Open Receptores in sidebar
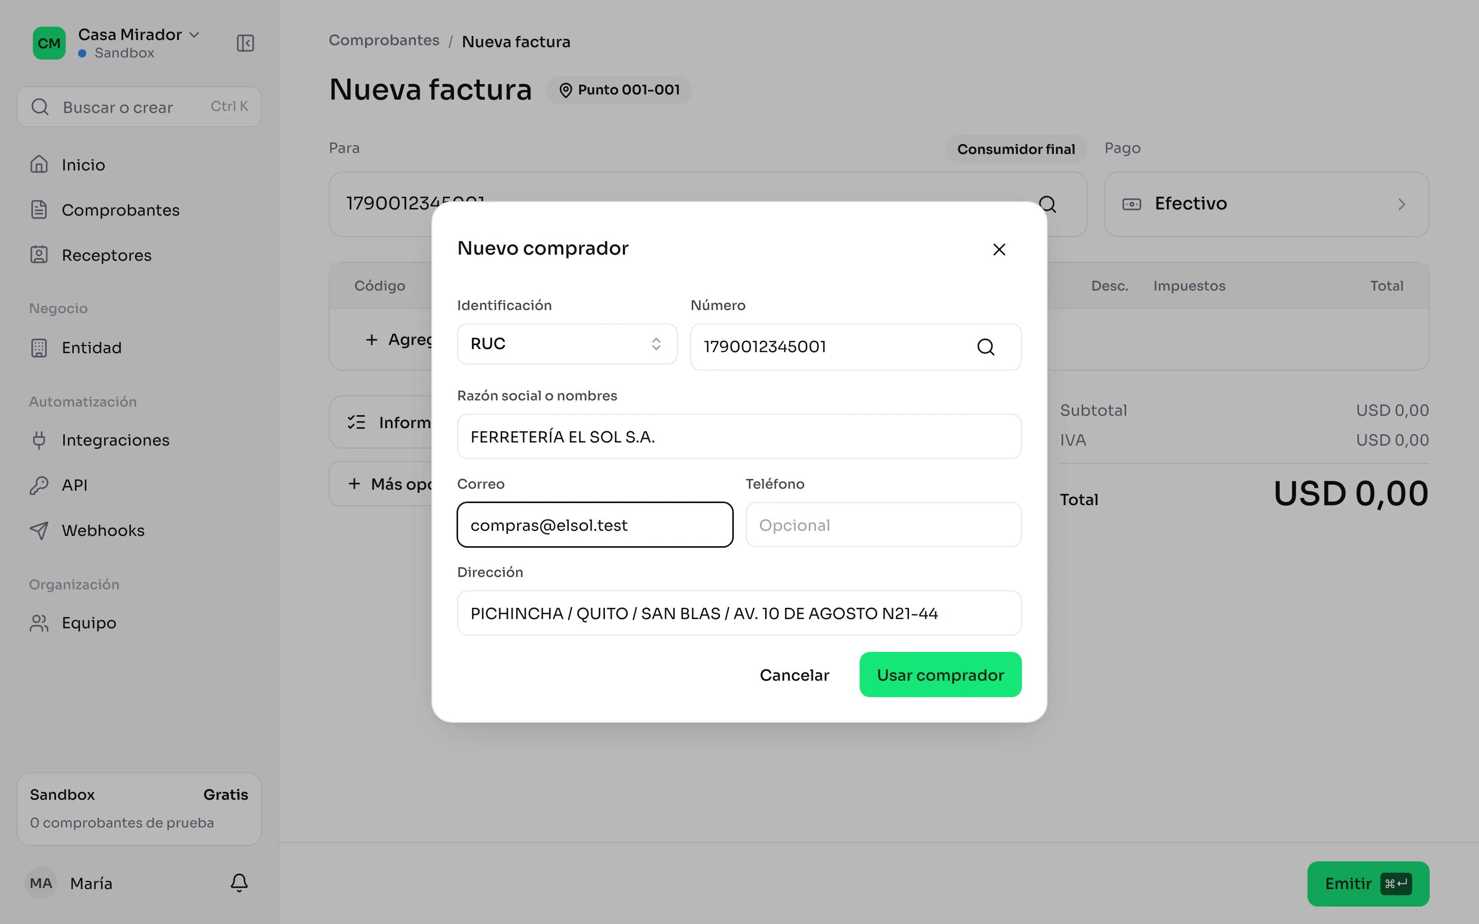1479x924 pixels. 139,255
